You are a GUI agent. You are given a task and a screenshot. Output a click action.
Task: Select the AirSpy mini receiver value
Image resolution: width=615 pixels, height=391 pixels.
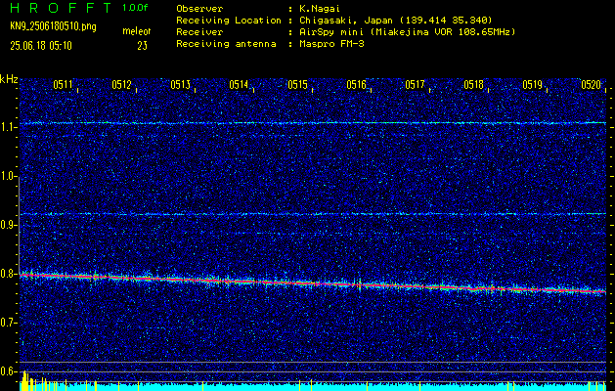click(406, 31)
